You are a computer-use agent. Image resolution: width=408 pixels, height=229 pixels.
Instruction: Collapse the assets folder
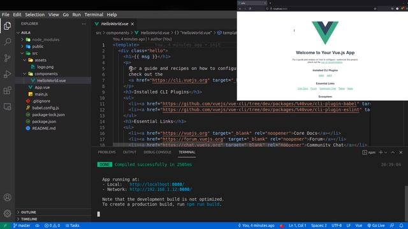[x=25, y=60]
